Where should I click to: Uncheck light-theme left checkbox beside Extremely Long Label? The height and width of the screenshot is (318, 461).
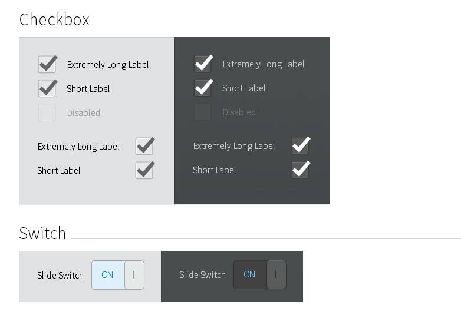[x=47, y=64]
